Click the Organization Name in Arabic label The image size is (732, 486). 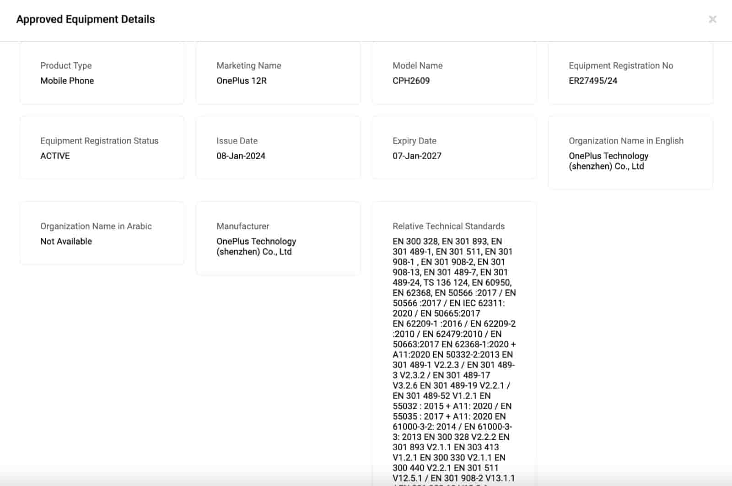pyautogui.click(x=96, y=226)
